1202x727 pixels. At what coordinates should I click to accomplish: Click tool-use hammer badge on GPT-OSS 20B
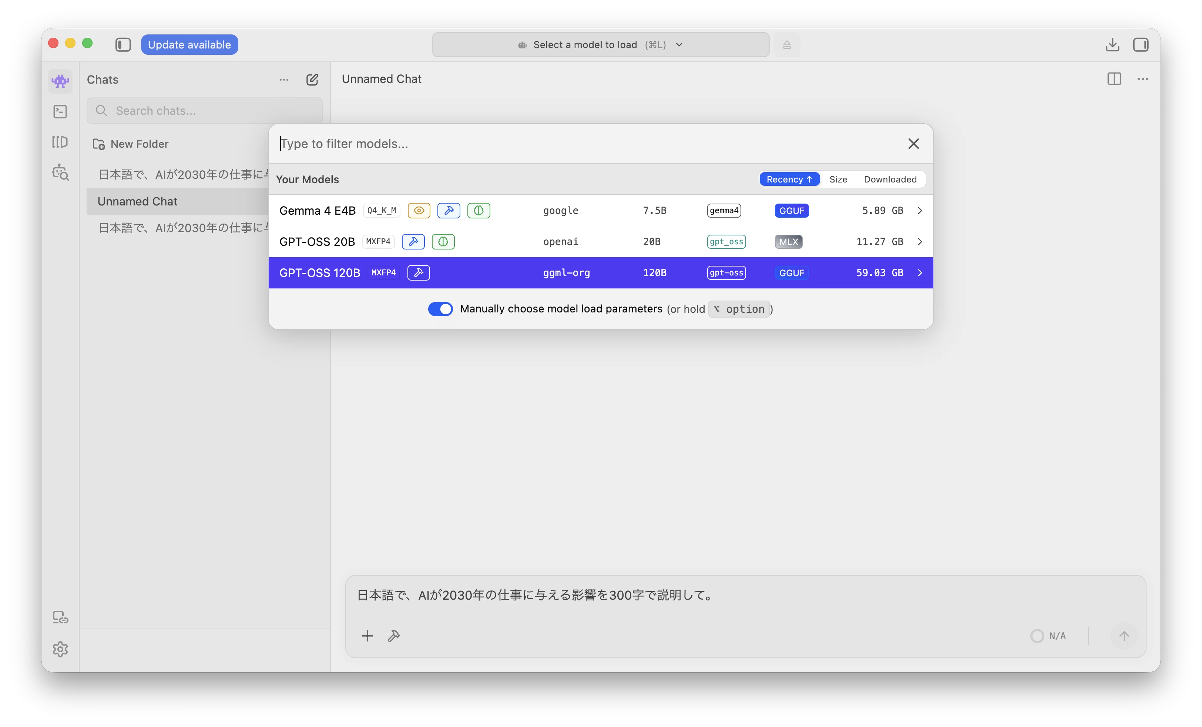pyautogui.click(x=413, y=241)
